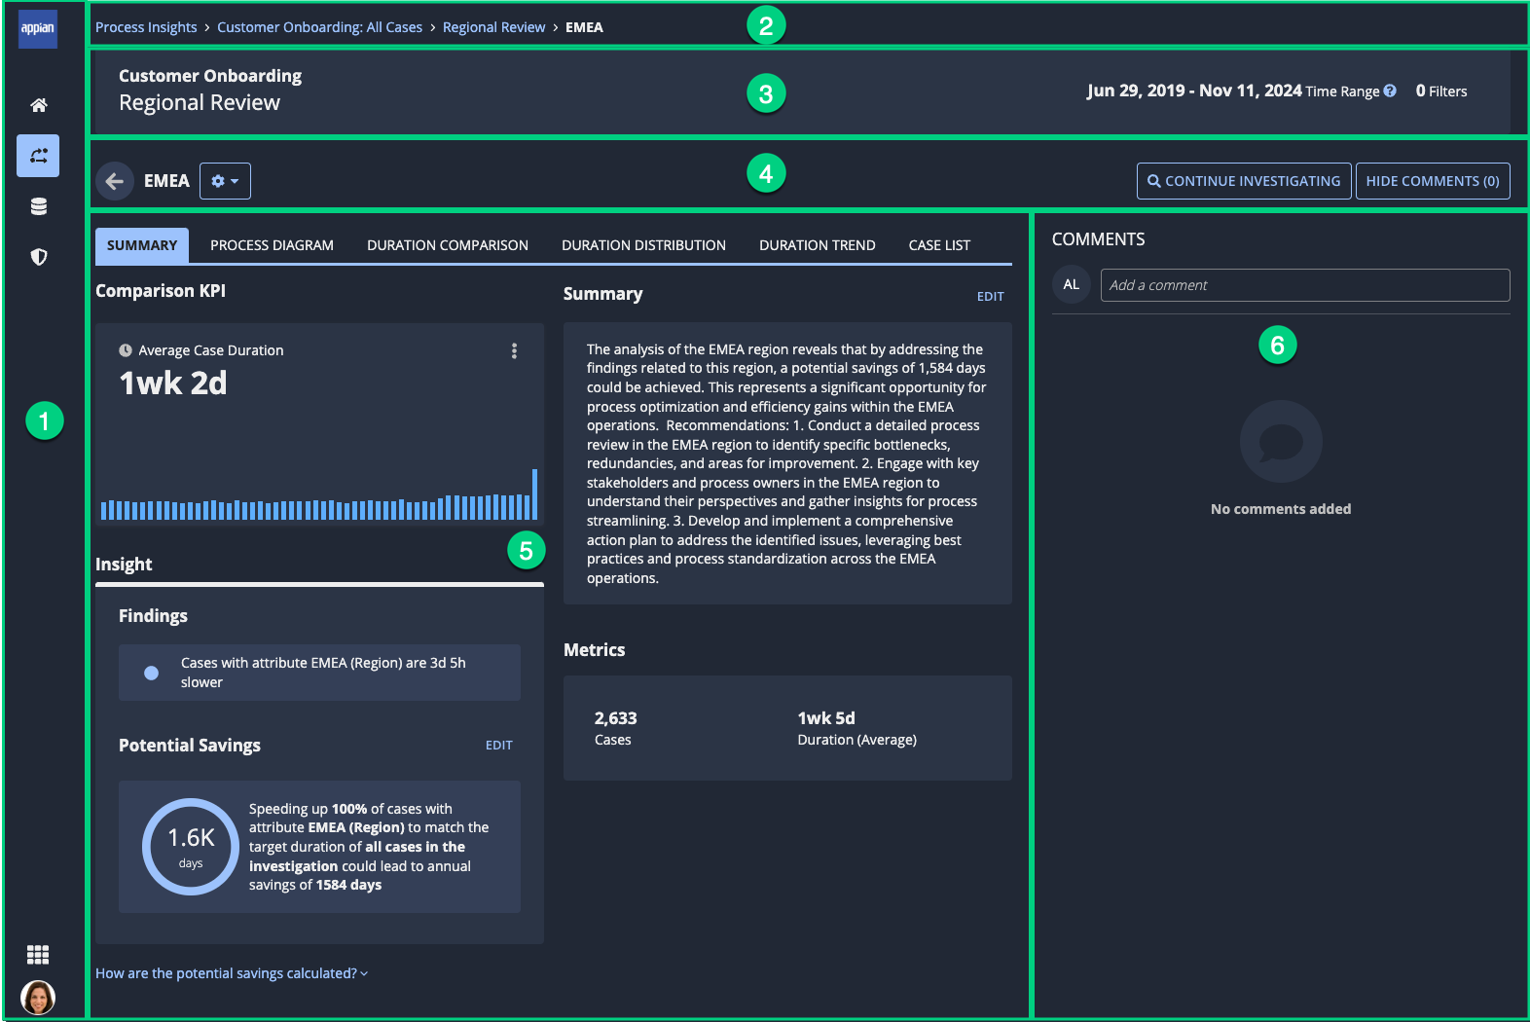Click Hide Comments (0) button
1530x1022 pixels.
coord(1433,181)
